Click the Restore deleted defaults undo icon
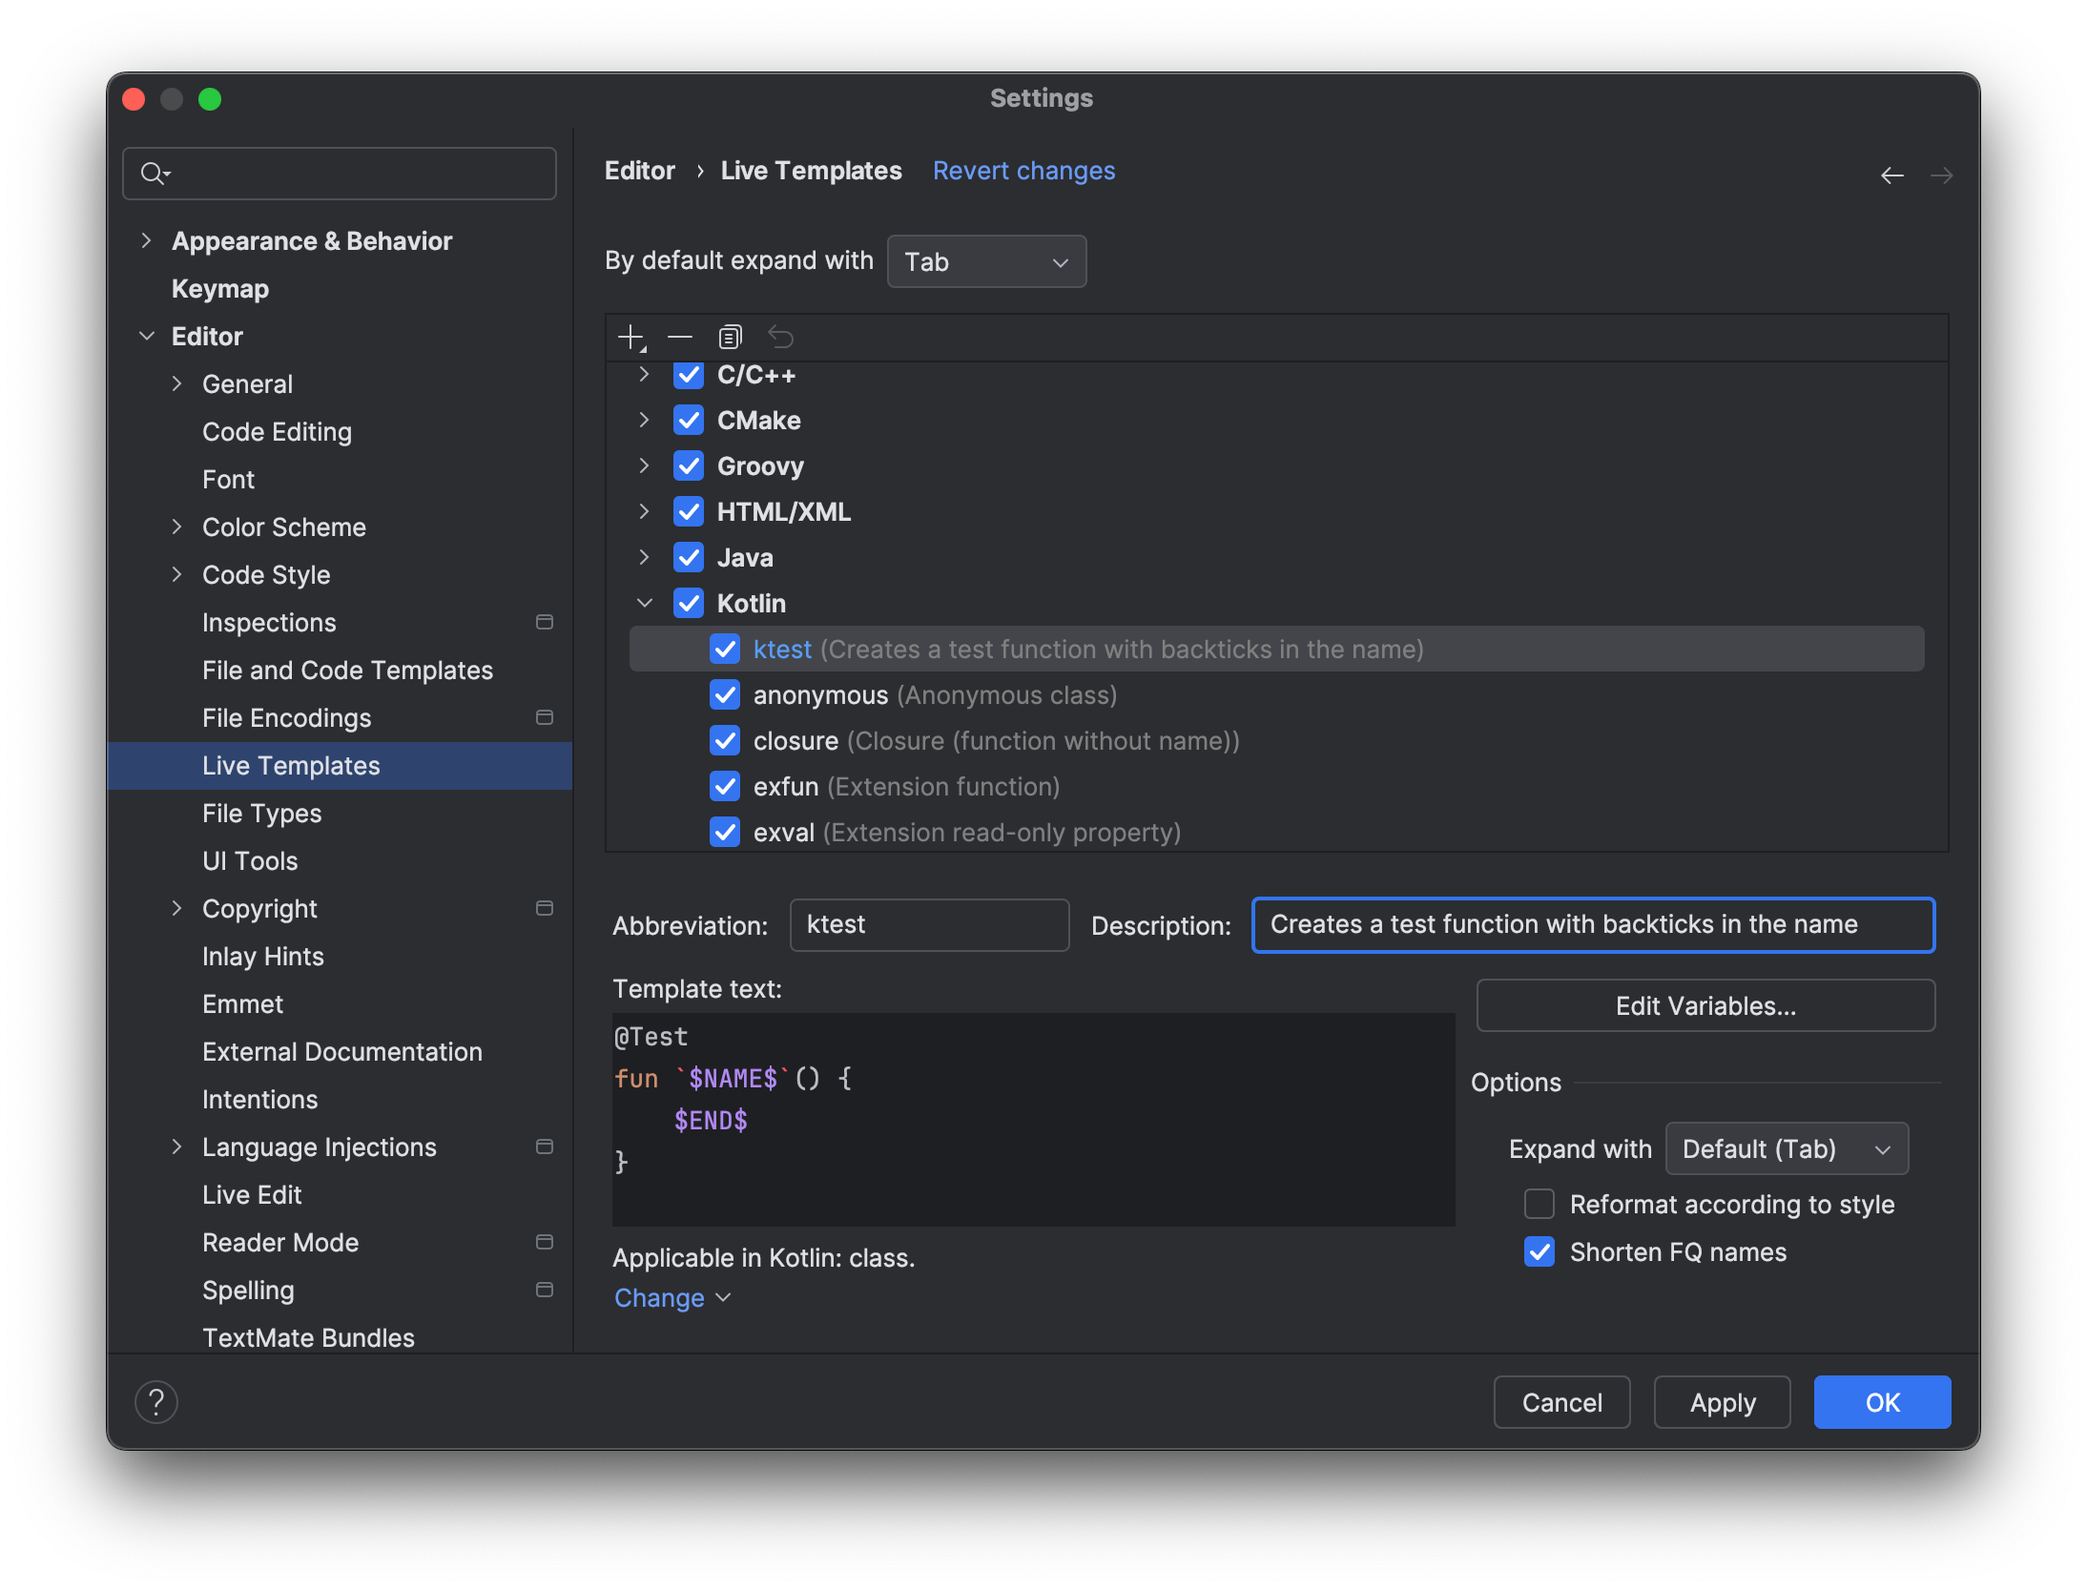This screenshot has width=2087, height=1591. point(781,338)
